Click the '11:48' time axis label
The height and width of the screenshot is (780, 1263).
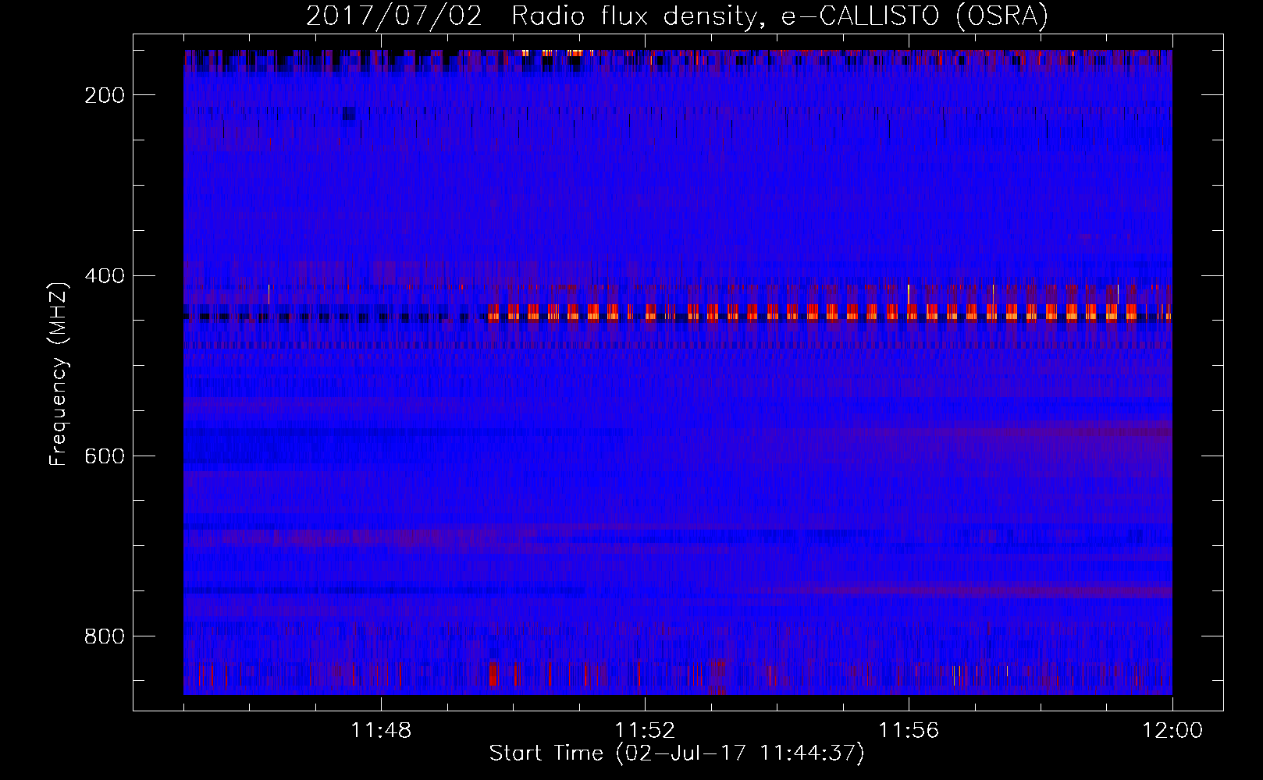[381, 730]
